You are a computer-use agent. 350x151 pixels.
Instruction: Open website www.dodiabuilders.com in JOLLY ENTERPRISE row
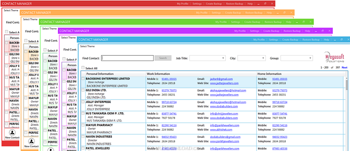click(x=224, y=106)
